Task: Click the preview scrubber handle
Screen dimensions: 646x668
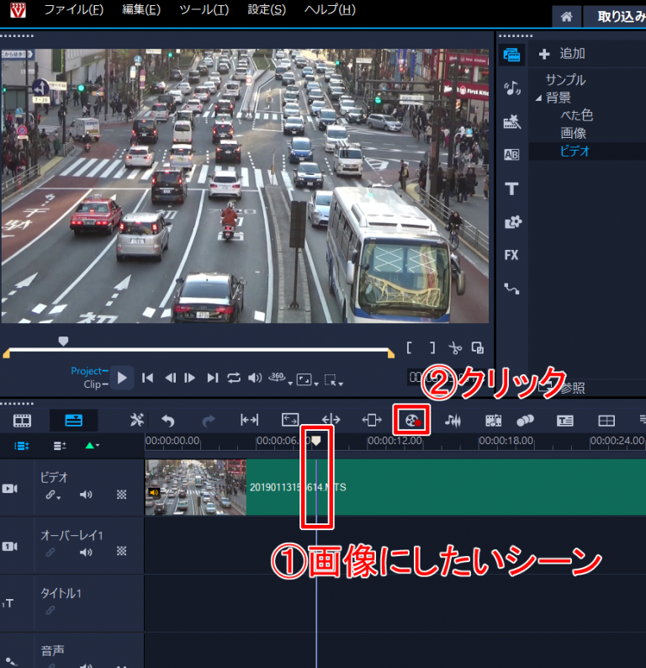Action: point(63,341)
